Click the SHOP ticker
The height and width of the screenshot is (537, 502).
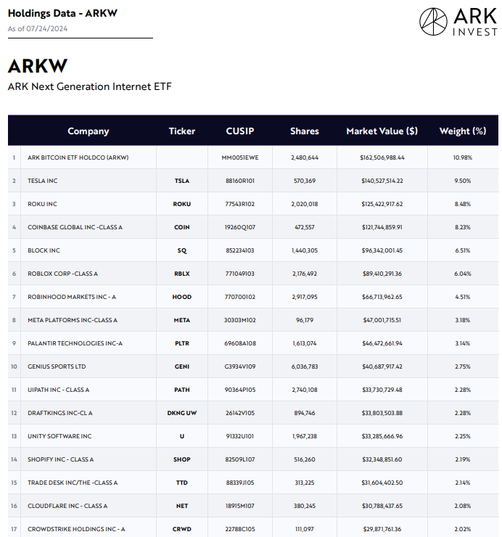click(182, 459)
